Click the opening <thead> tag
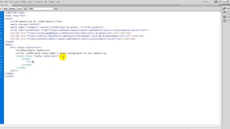 26,59
